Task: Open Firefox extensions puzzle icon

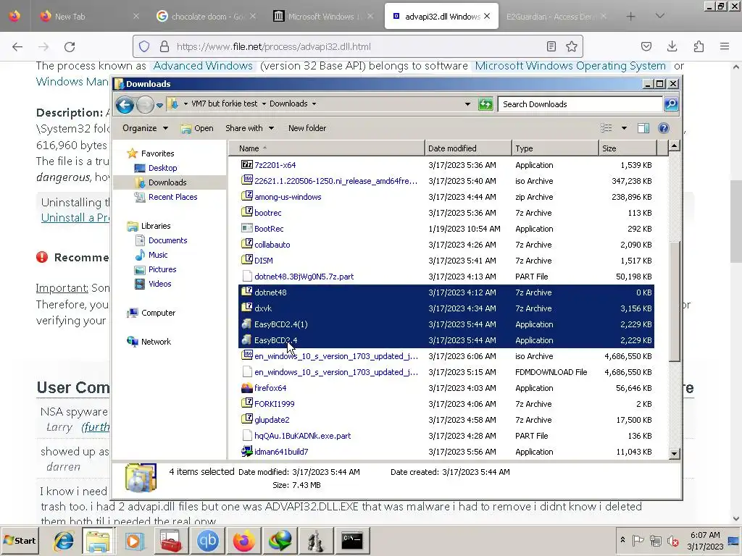Action: pos(699,46)
